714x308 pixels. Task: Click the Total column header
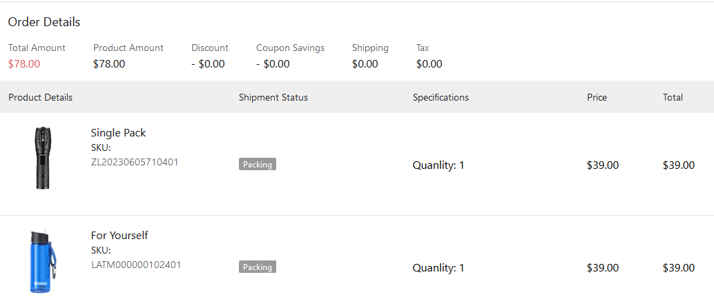[673, 97]
